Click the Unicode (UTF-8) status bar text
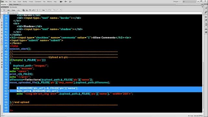Viewport: 208px width, 117px height. [198, 116]
